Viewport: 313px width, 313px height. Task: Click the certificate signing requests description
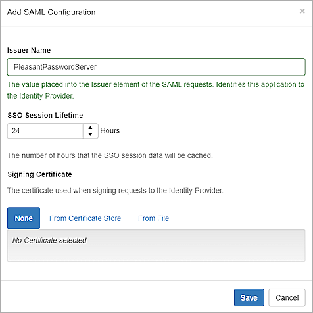(x=115, y=191)
